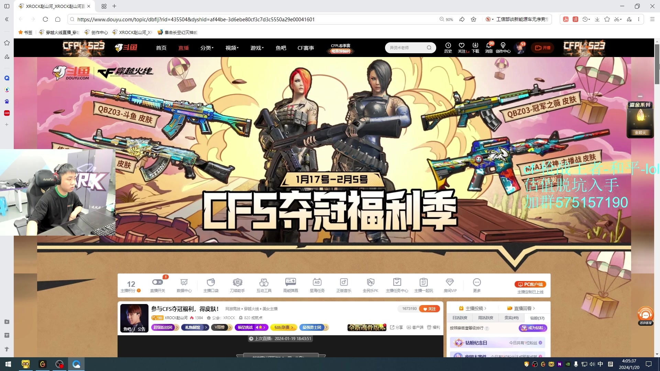Click 消息 notification bell icon

click(x=488, y=45)
